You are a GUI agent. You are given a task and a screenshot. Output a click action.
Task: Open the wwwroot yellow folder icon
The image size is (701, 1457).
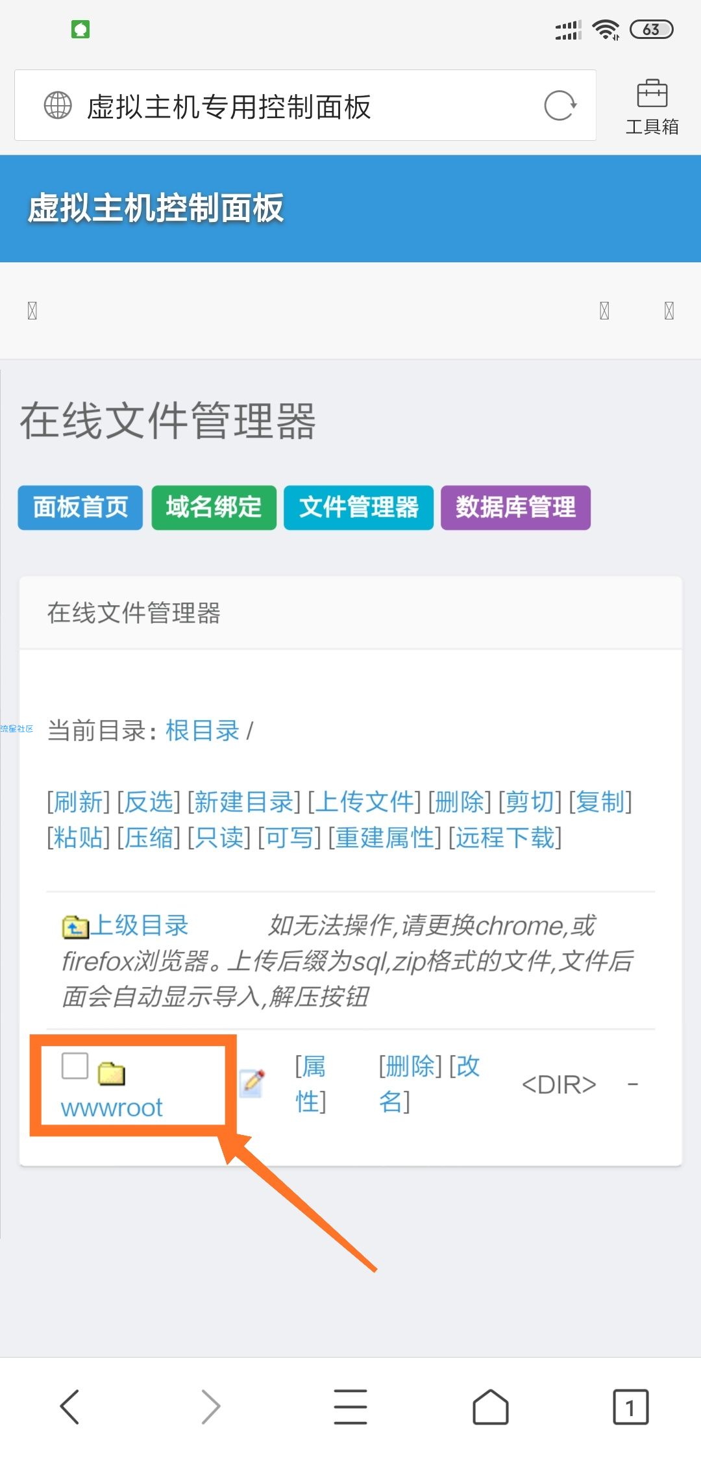click(x=111, y=1074)
